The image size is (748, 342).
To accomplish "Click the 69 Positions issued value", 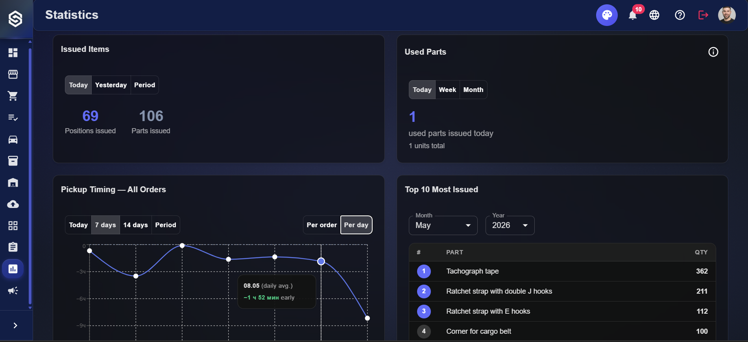I will click(x=90, y=116).
